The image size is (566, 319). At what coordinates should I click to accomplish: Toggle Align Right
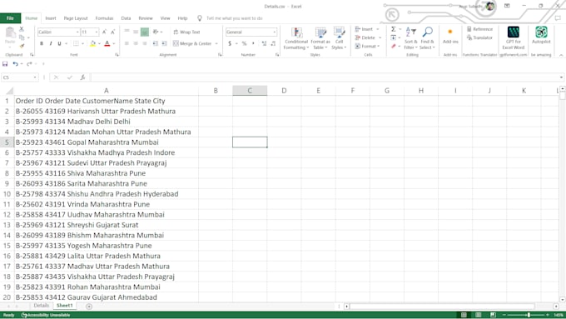(x=145, y=43)
